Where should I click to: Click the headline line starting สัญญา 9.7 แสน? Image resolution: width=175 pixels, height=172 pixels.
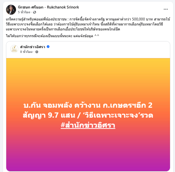pyautogui.click(x=88, y=115)
